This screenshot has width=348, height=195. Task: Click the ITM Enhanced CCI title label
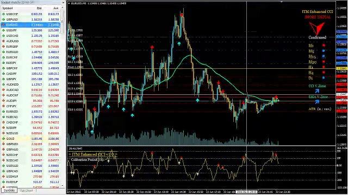318,12
